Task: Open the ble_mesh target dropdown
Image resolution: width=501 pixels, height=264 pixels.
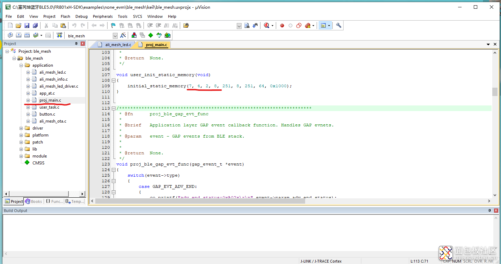Action: (x=115, y=36)
